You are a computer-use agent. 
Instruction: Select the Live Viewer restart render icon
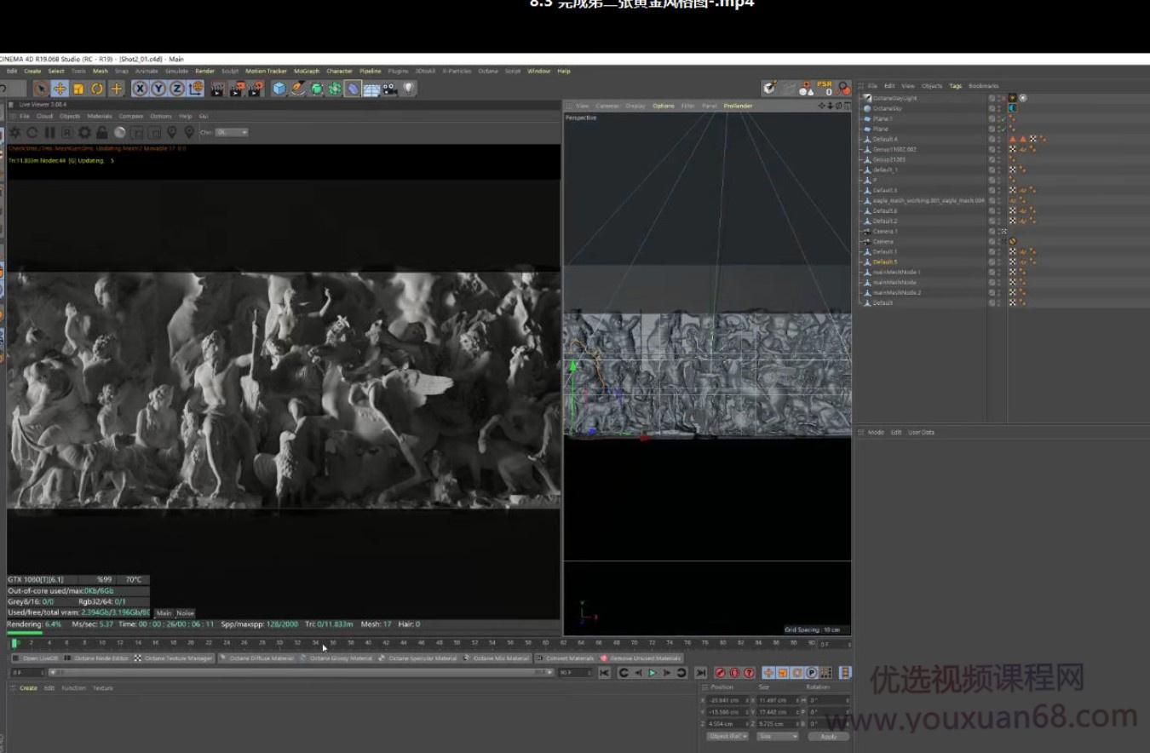pyautogui.click(x=32, y=132)
